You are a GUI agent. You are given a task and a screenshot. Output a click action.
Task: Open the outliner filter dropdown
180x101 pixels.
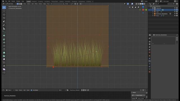click(x=174, y=4)
